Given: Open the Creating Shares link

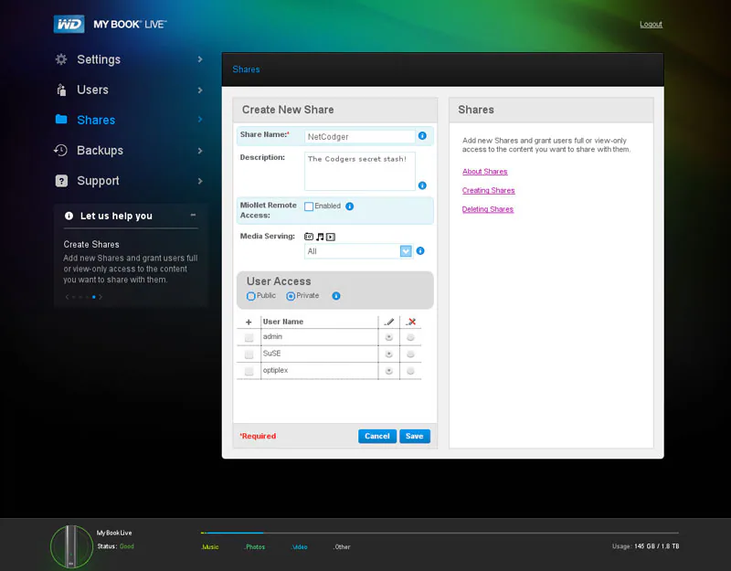Looking at the screenshot, I should (x=489, y=190).
